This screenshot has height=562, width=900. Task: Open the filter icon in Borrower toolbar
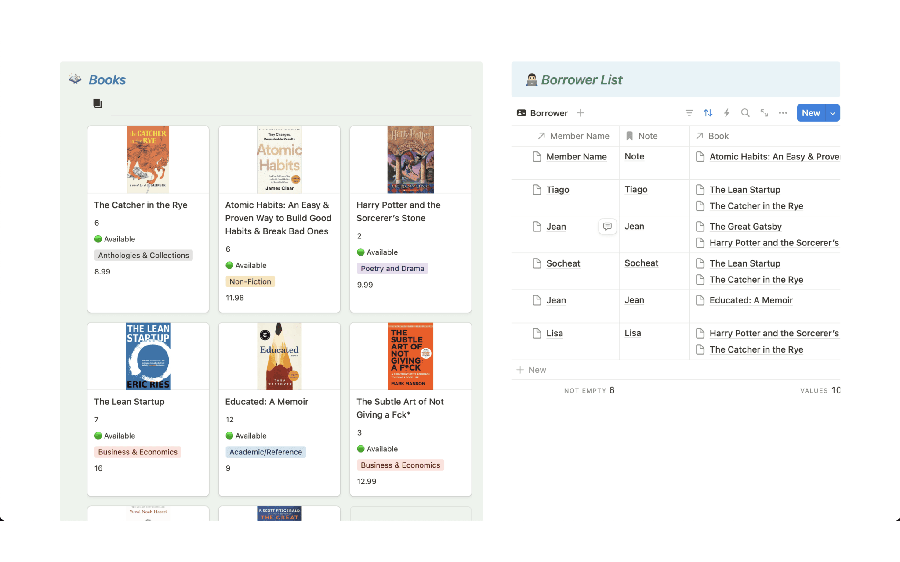[x=689, y=113]
